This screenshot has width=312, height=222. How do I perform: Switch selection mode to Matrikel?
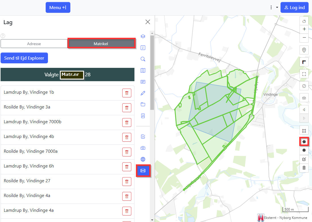click(x=101, y=44)
